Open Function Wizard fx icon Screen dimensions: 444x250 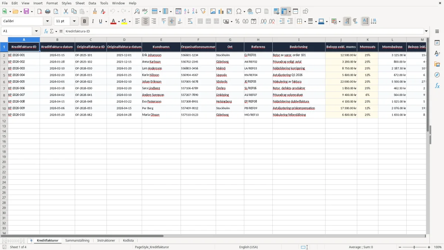click(46, 31)
